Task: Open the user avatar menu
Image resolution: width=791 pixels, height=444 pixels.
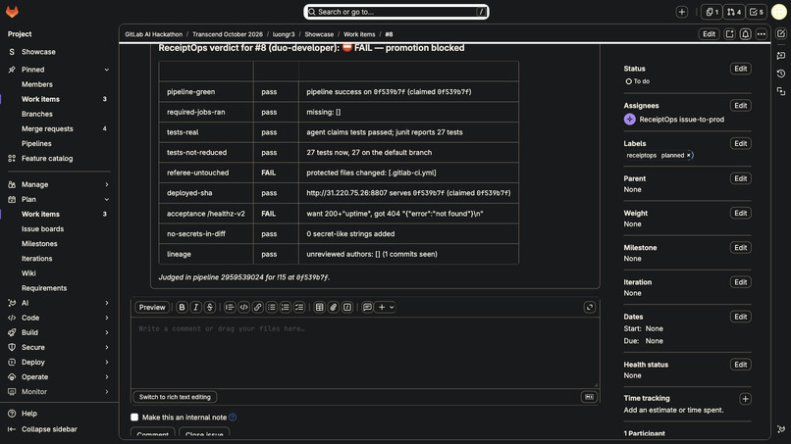Action: click(778, 12)
